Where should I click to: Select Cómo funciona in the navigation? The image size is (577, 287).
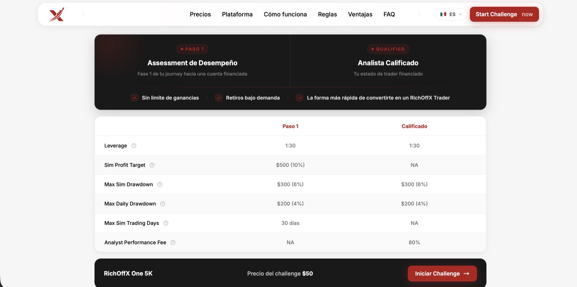285,14
